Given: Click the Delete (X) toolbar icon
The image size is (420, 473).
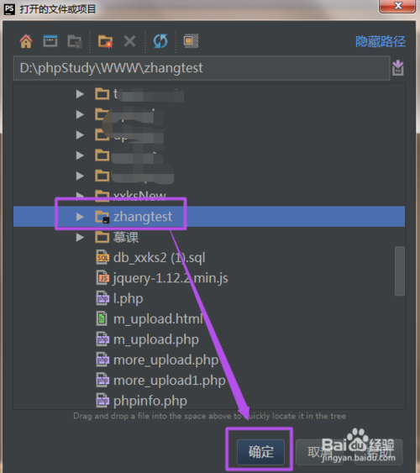Looking at the screenshot, I should (129, 41).
